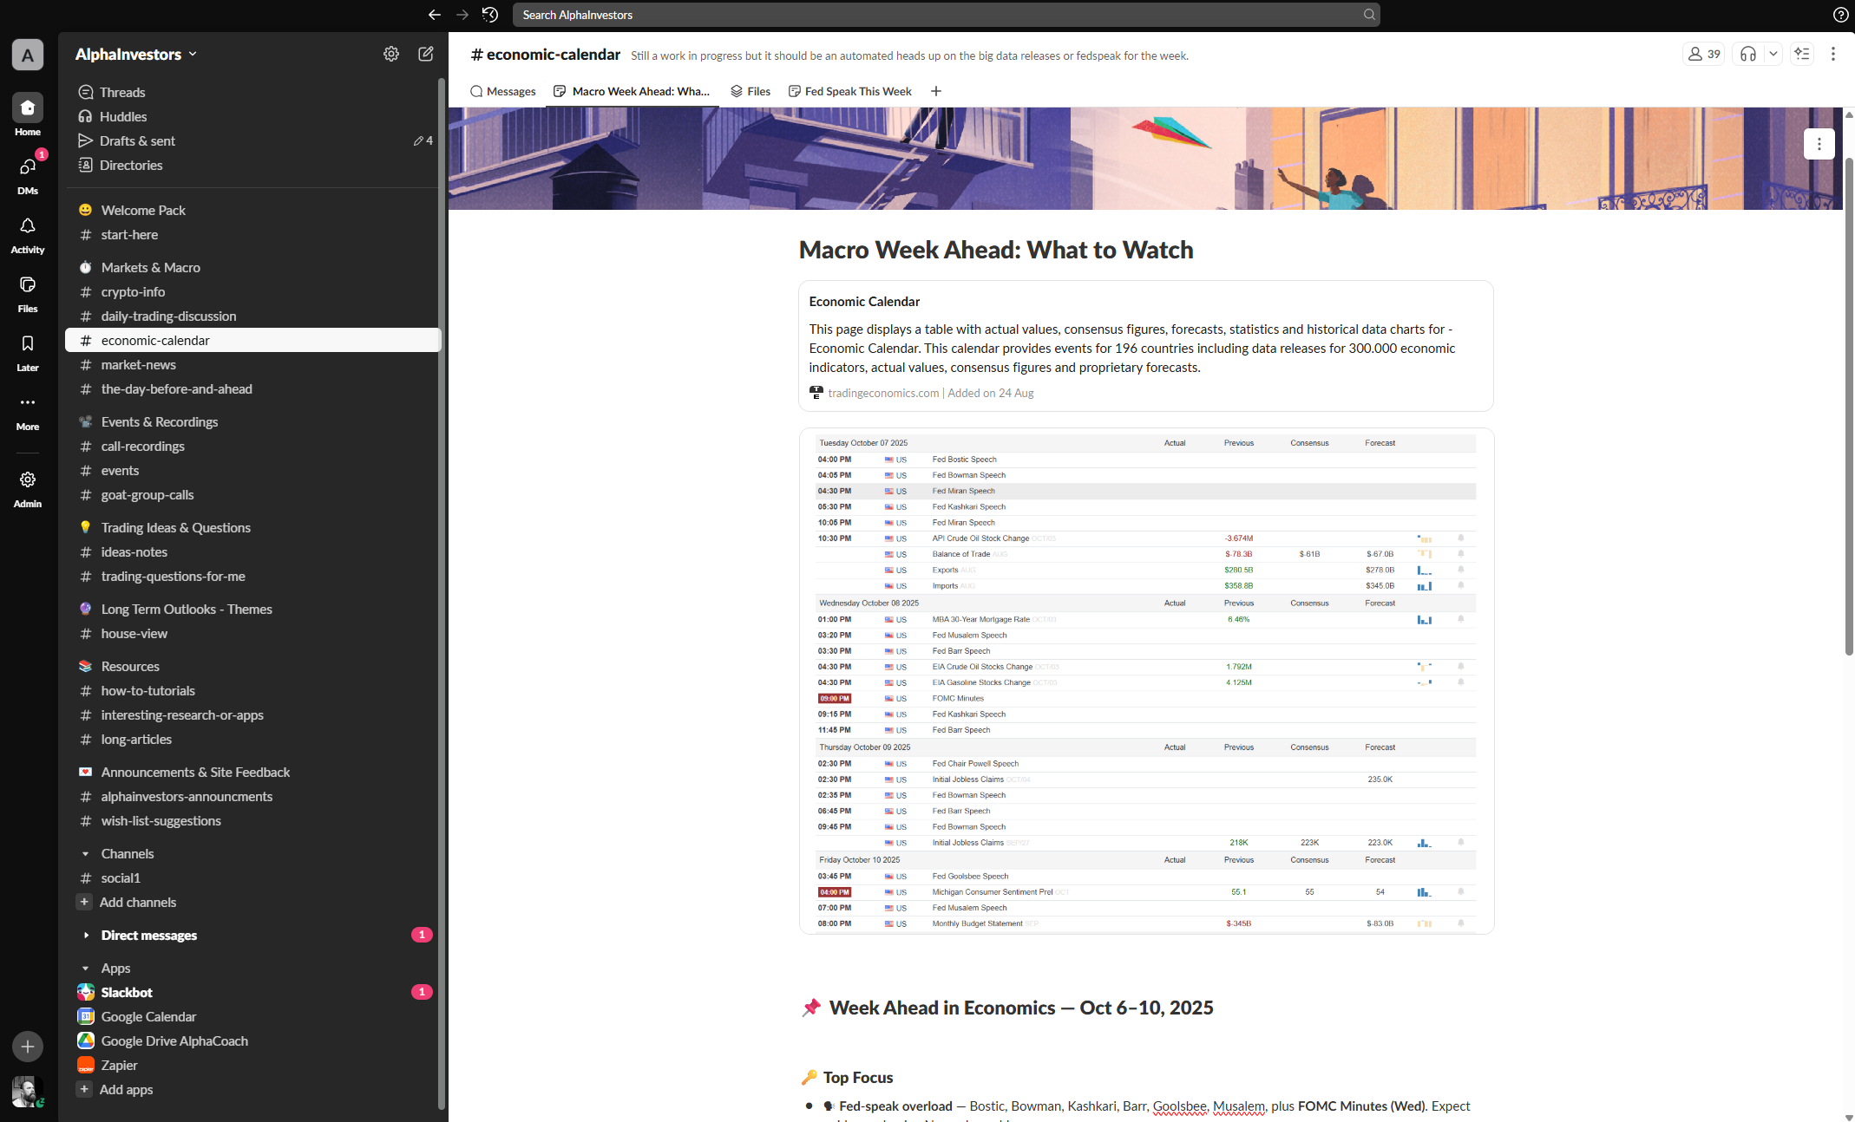Screen dimensions: 1855x1122
Task: Open the huddle headphones icon in header
Action: pos(1747,54)
